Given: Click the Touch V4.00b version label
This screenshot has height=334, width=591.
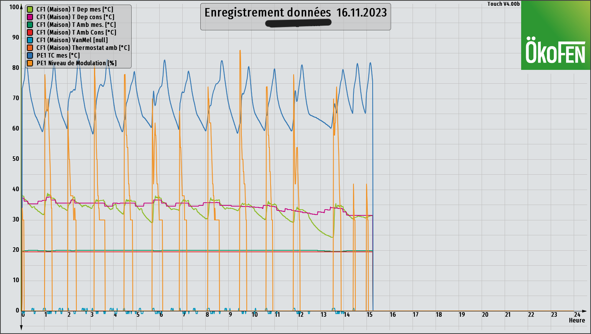Looking at the screenshot, I should point(504,4).
